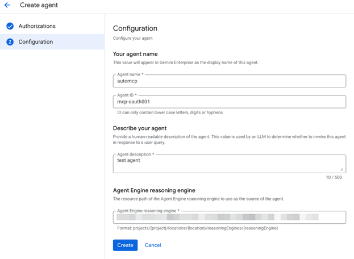
Task: Click the back arrow beside Create agent
Action: (x=7, y=5)
